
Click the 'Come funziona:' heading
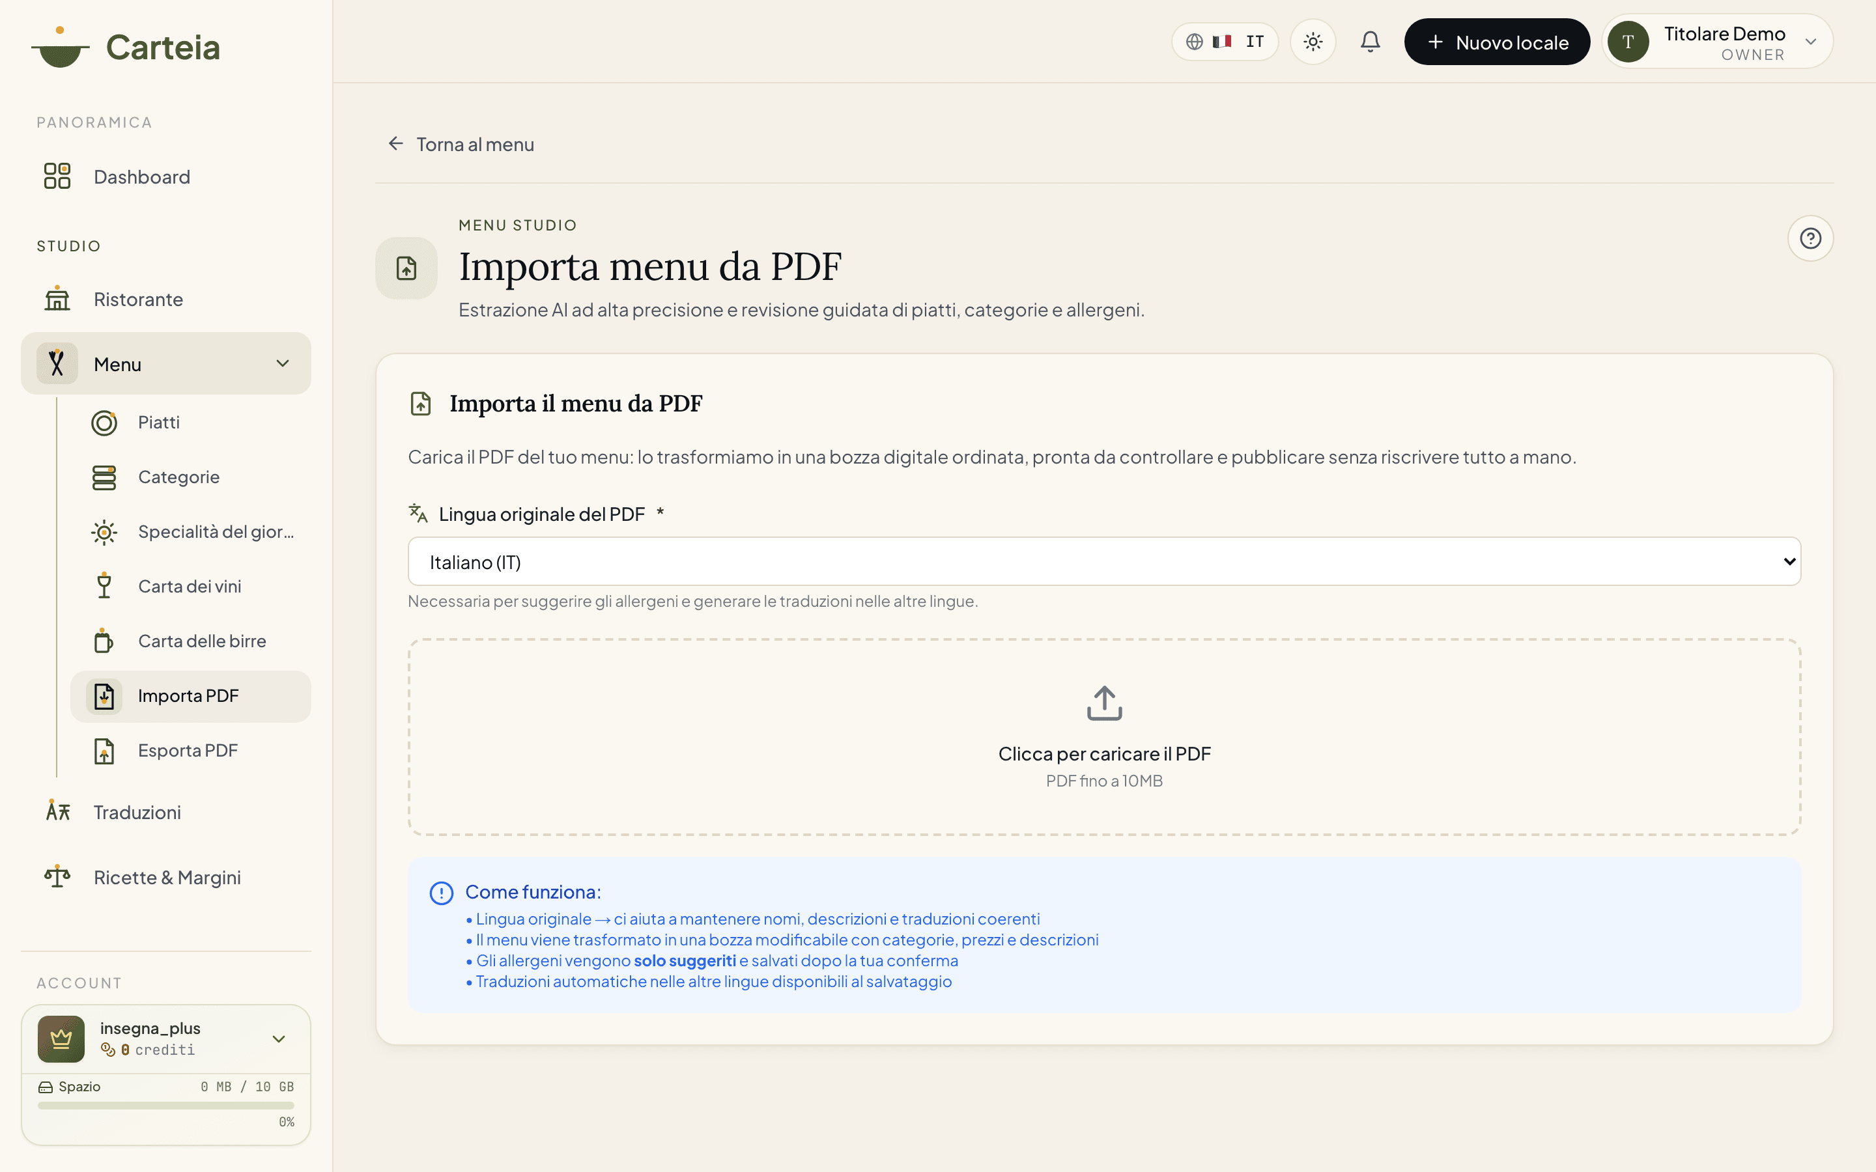(533, 892)
